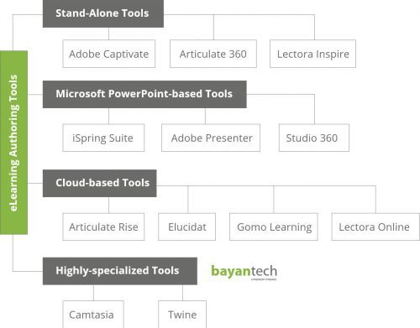Select the Lectora Online box
420x328 pixels.
coord(375,226)
